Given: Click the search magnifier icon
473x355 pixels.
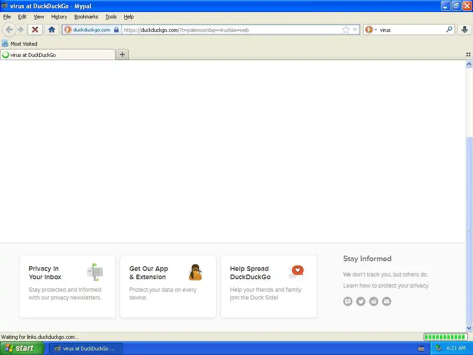Looking at the screenshot, I should pyautogui.click(x=449, y=30).
